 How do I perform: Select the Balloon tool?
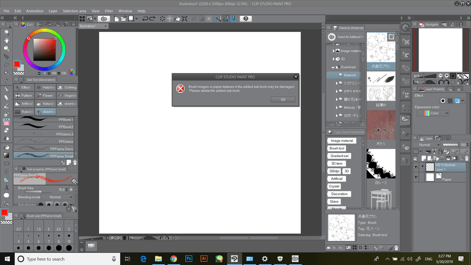coord(6,196)
